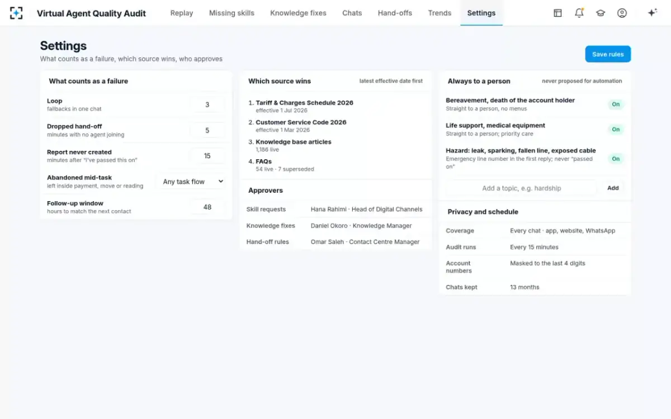Open the Knowledge fixes tab
This screenshot has width=671, height=419.
click(298, 13)
